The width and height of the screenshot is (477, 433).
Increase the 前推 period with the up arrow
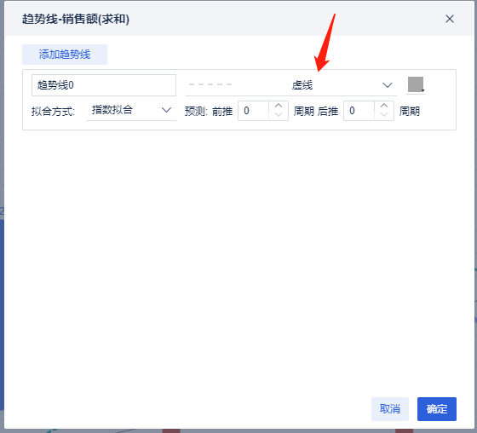(279, 106)
